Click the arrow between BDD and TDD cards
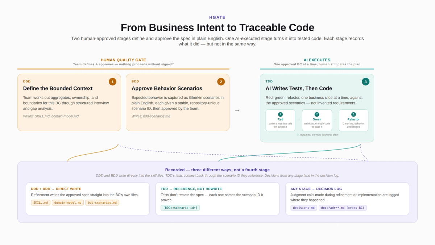This screenshot has height=245, width=435. click(x=237, y=110)
